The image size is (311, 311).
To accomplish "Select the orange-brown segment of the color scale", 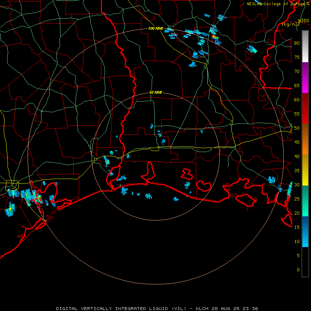I will 305,139.
